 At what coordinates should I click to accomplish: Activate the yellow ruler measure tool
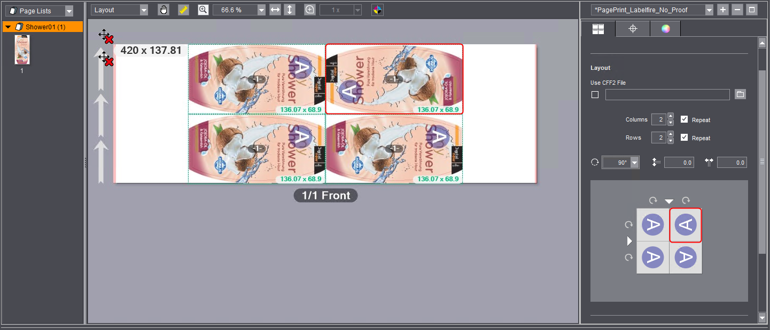184,10
